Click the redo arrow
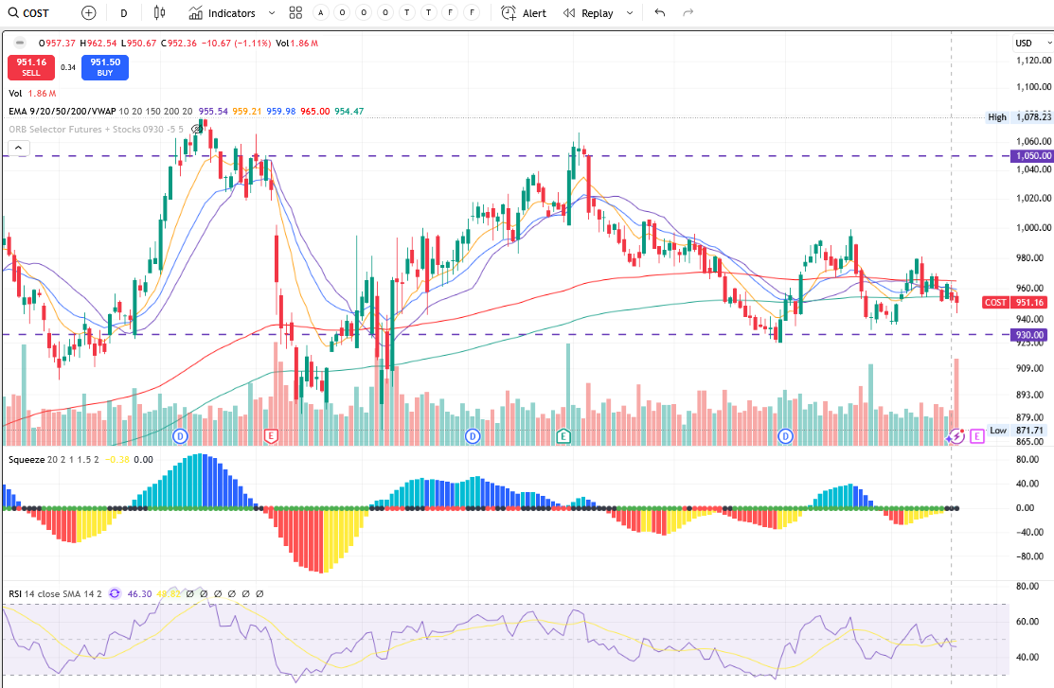The image size is (1054, 688). pos(688,13)
